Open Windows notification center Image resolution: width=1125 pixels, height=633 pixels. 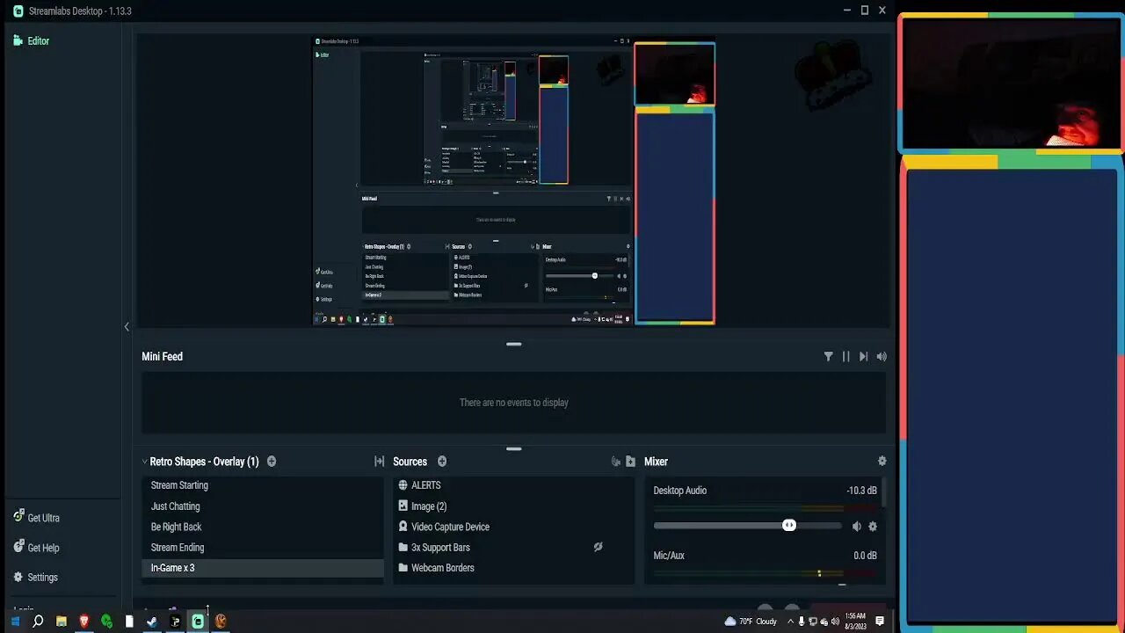pyautogui.click(x=880, y=622)
